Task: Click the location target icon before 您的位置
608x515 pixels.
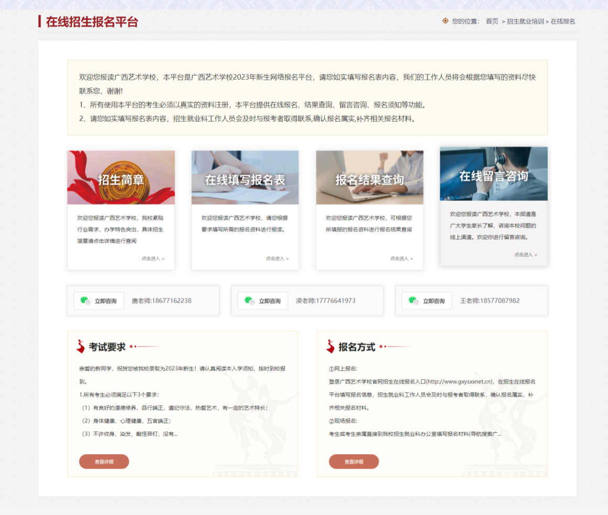Action: point(444,22)
